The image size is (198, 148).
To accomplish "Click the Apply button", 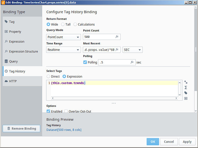I will (x=187, y=142).
